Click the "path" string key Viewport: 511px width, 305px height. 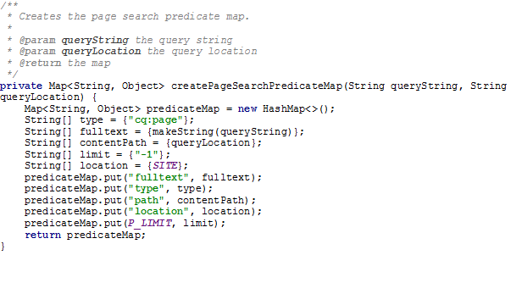[x=146, y=200]
